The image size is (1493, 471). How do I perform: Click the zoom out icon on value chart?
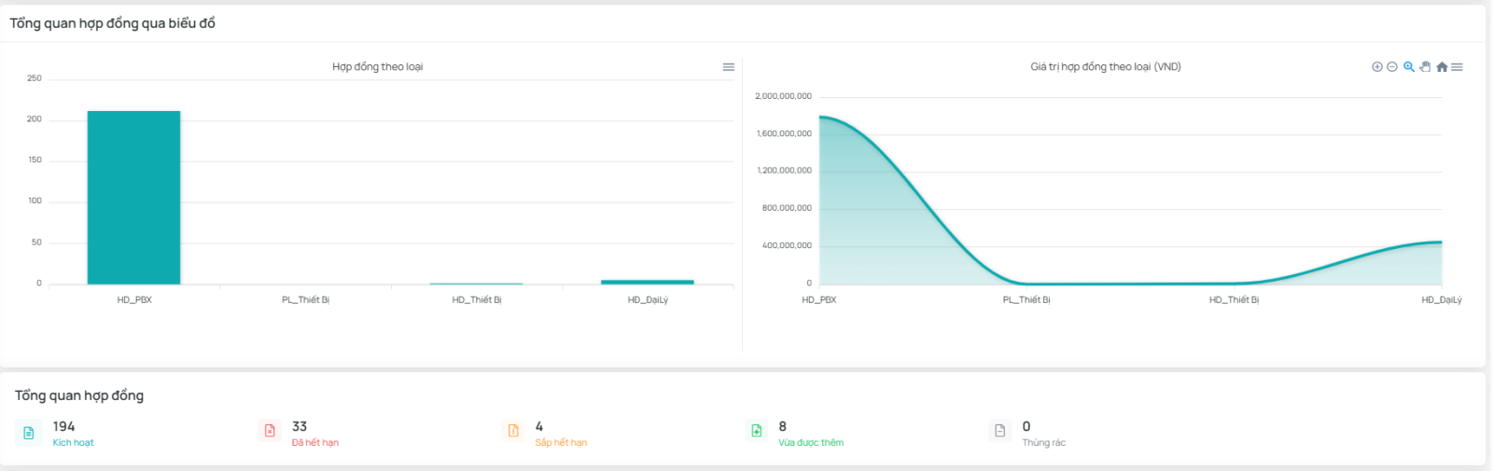point(1391,67)
